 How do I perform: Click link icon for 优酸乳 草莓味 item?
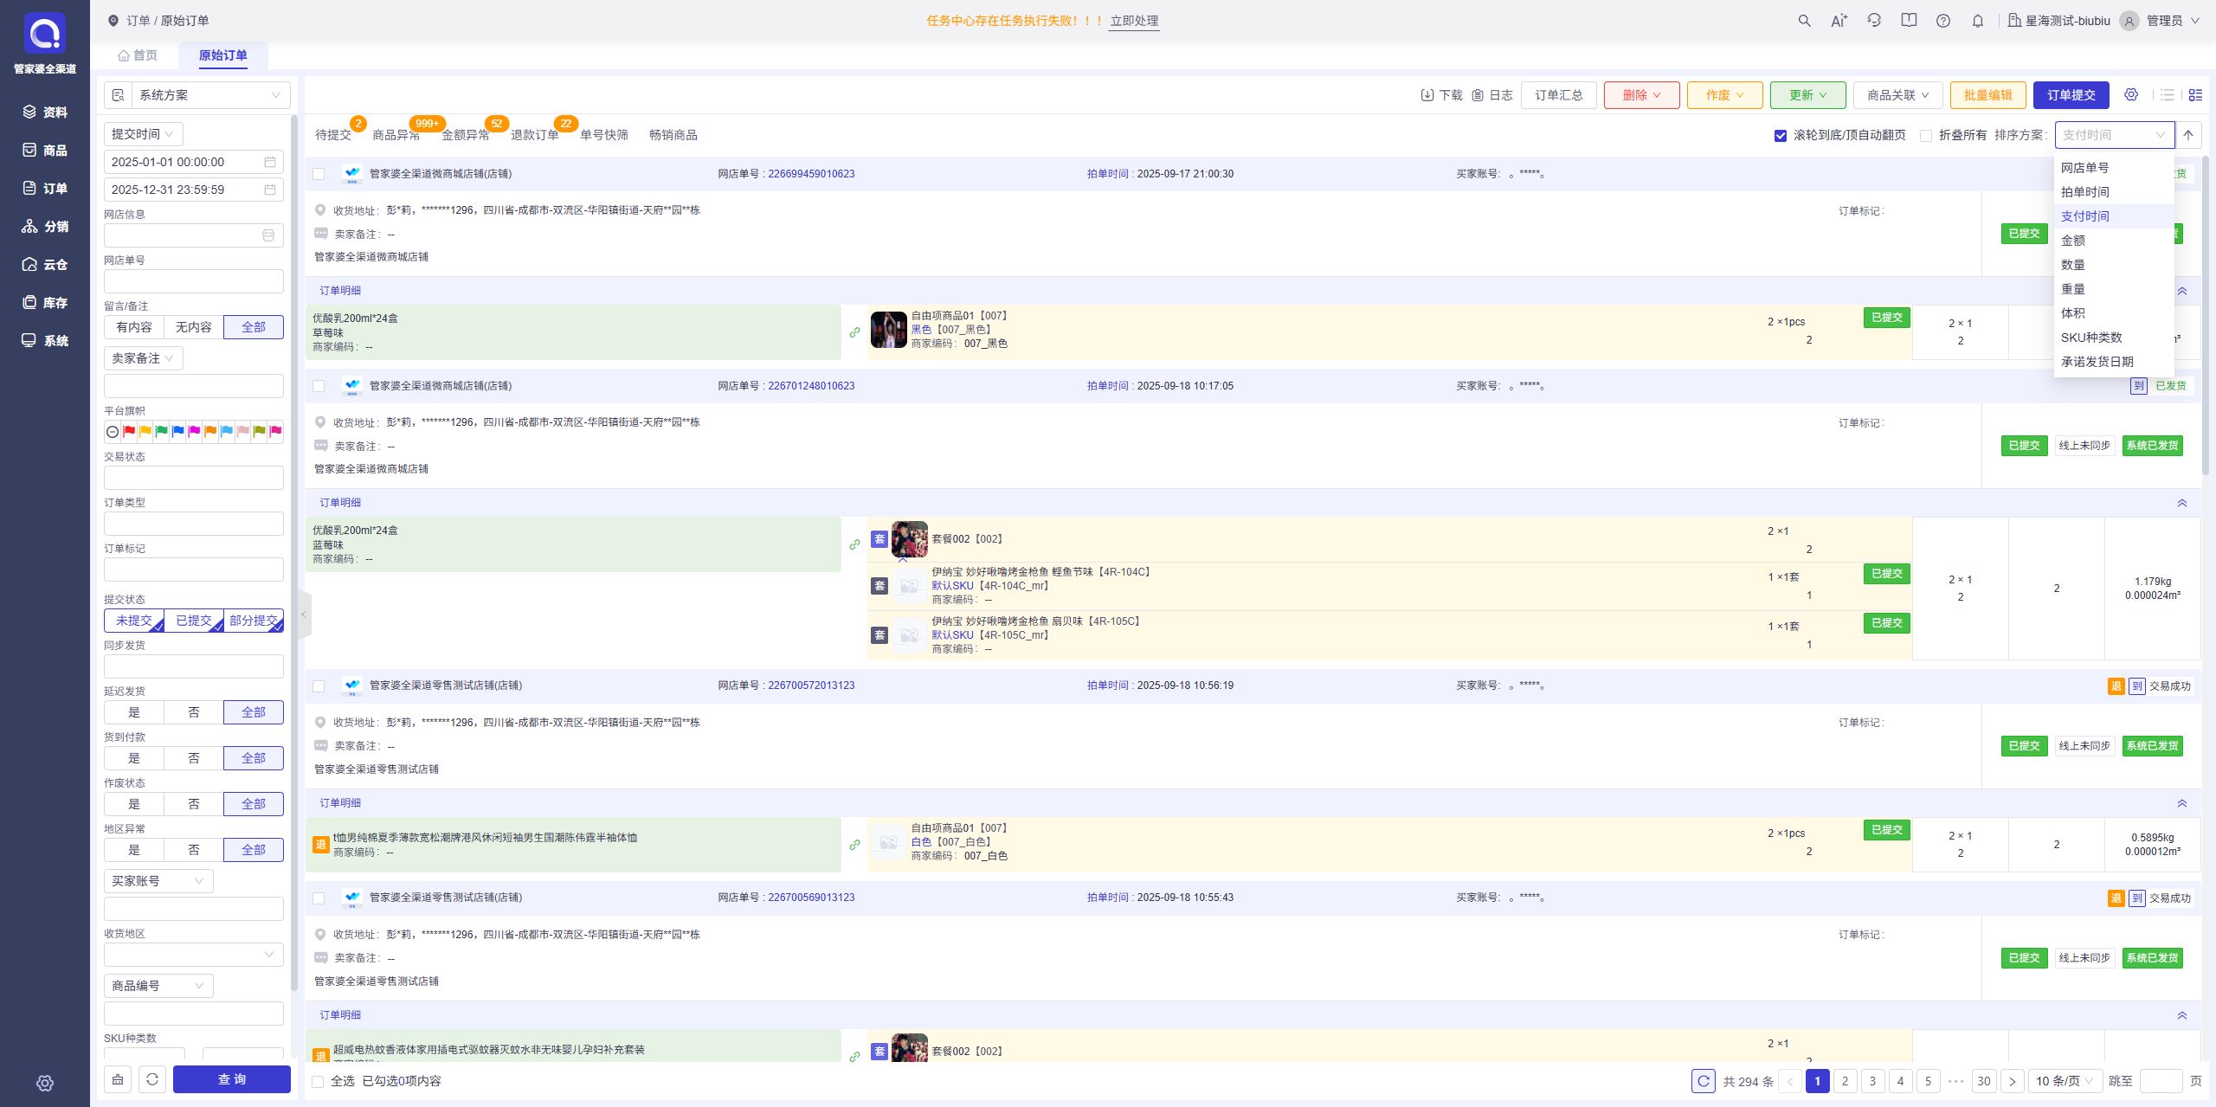(854, 332)
